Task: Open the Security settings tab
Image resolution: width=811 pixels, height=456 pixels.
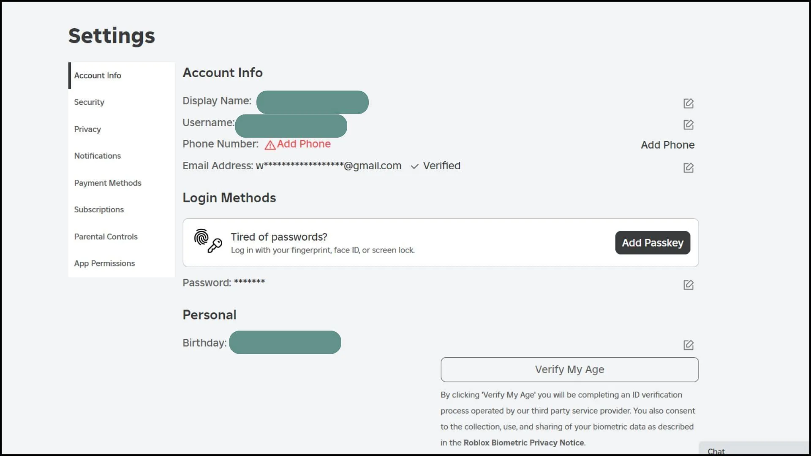Action: click(89, 102)
